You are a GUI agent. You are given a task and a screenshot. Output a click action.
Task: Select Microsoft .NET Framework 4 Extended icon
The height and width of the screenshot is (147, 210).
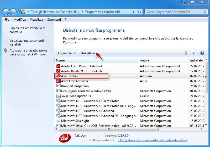pyautogui.click(x=58, y=111)
